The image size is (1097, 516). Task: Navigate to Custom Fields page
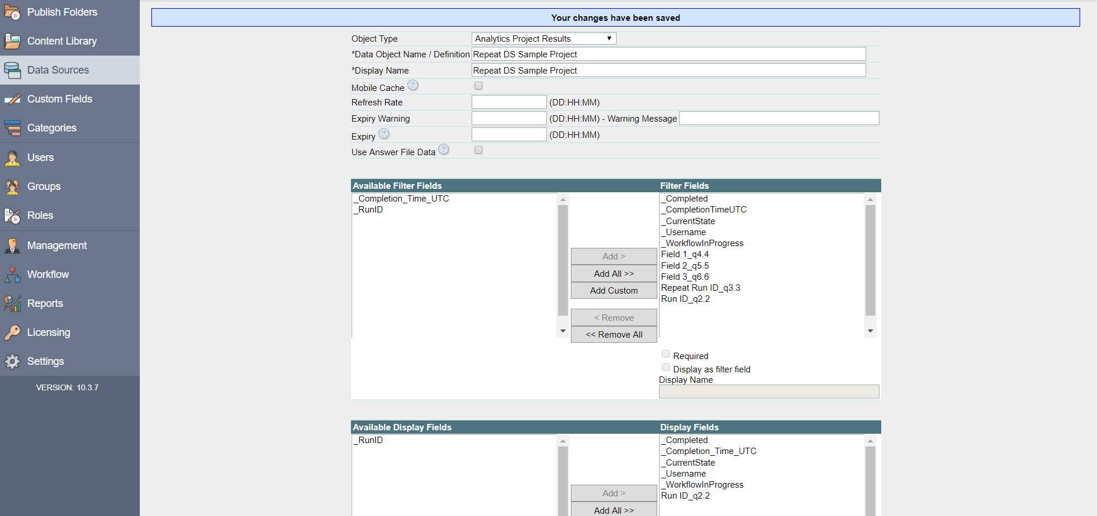(x=70, y=99)
